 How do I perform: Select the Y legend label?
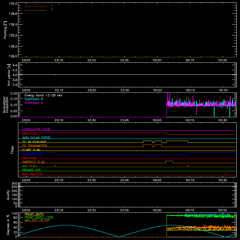tap(52, 9)
